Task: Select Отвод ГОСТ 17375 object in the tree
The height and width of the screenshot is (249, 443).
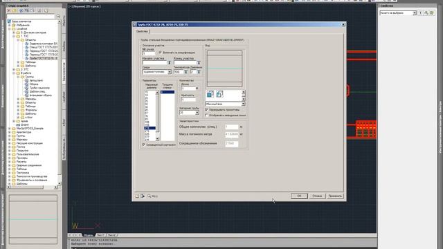Action: 44,48
